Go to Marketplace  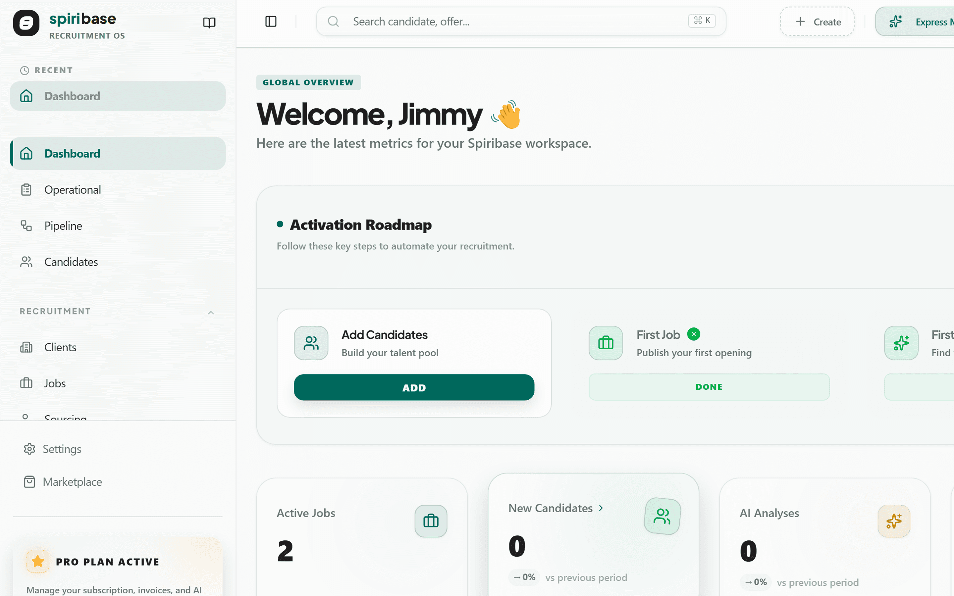118,482
